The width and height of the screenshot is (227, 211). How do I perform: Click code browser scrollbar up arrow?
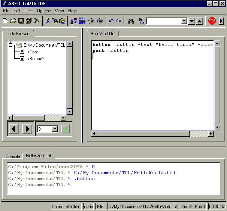pyautogui.click(x=69, y=44)
